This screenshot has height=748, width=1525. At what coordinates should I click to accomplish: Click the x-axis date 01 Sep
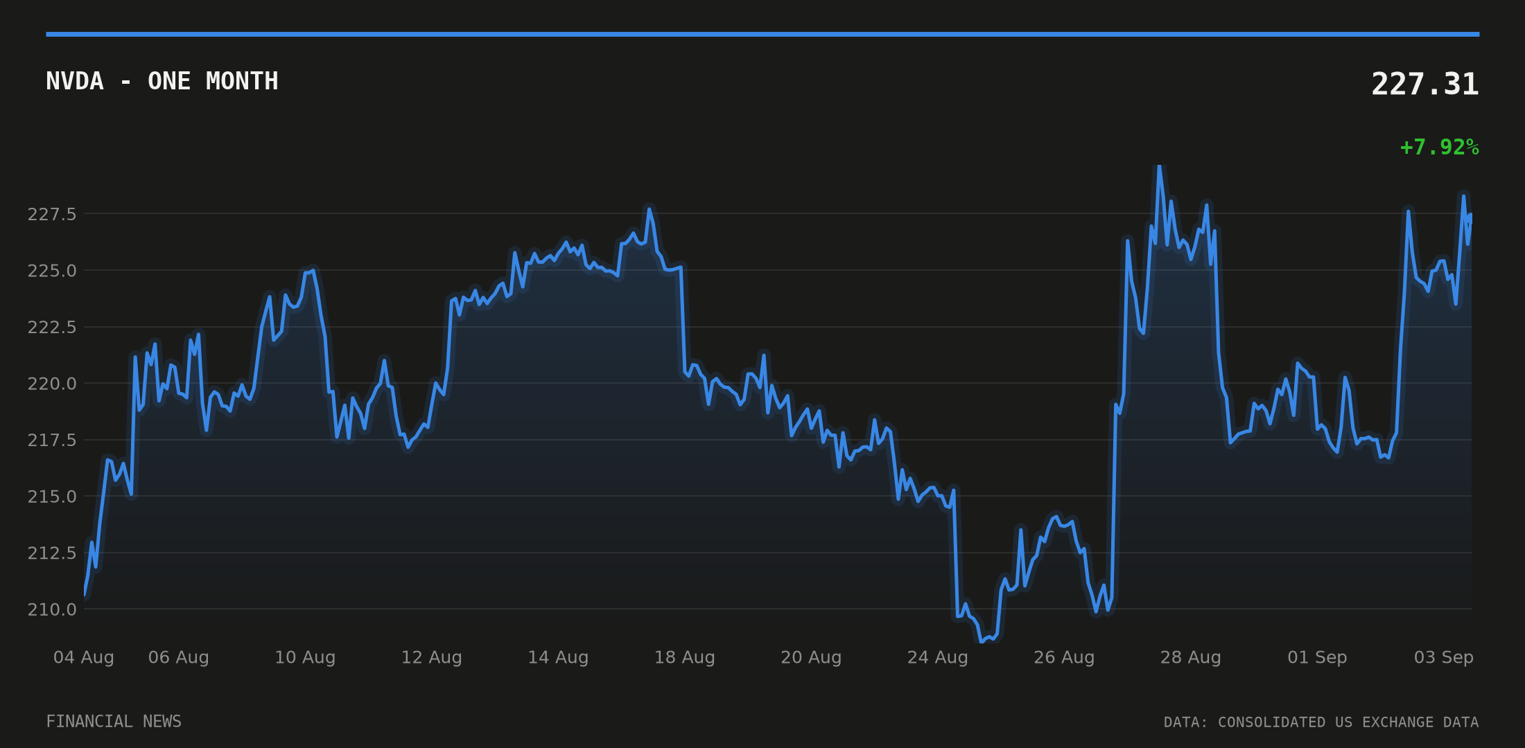pyautogui.click(x=1317, y=657)
